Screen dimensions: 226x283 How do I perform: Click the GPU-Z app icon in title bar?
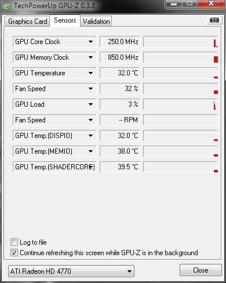point(7,6)
